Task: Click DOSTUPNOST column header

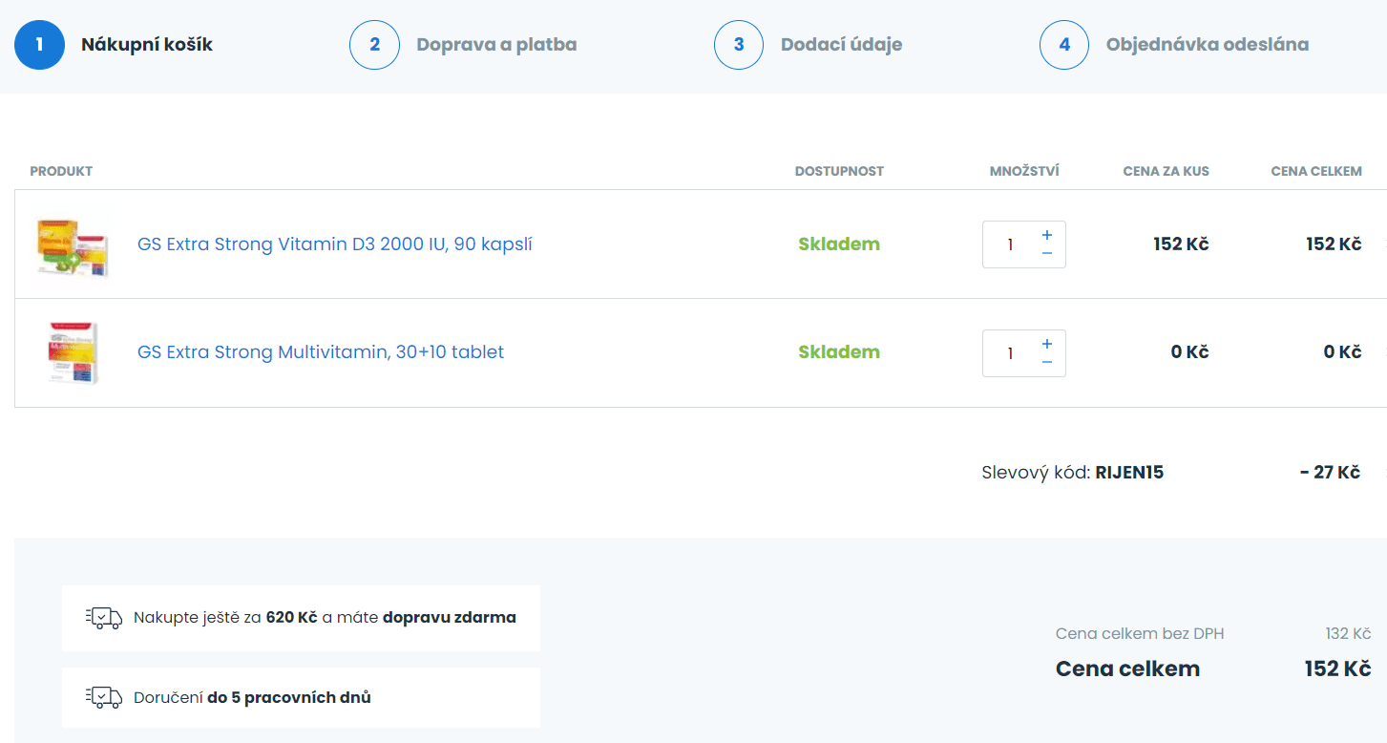Action: coord(839,172)
